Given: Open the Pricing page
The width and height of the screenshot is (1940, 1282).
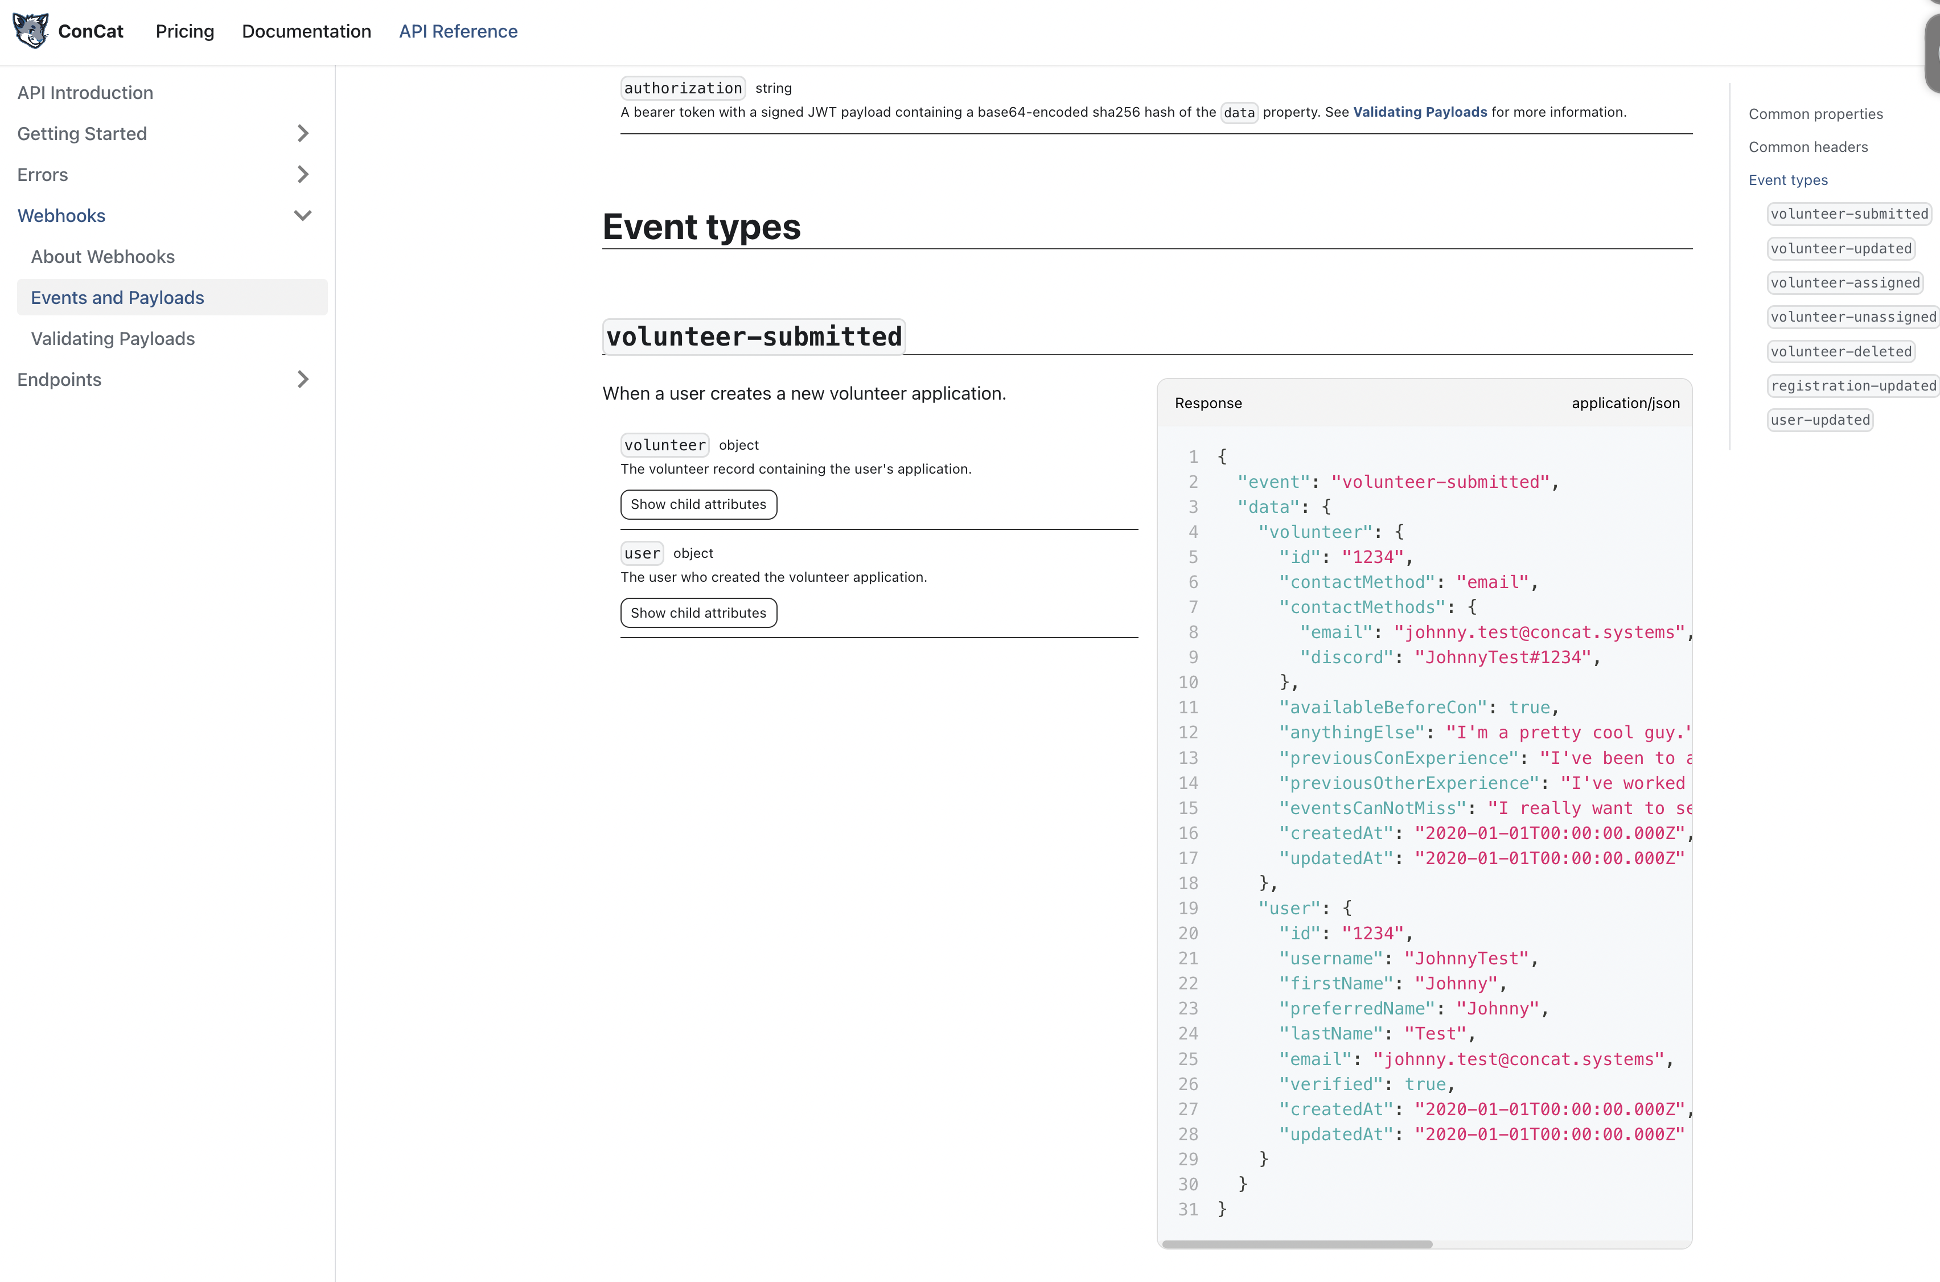Looking at the screenshot, I should pos(185,31).
